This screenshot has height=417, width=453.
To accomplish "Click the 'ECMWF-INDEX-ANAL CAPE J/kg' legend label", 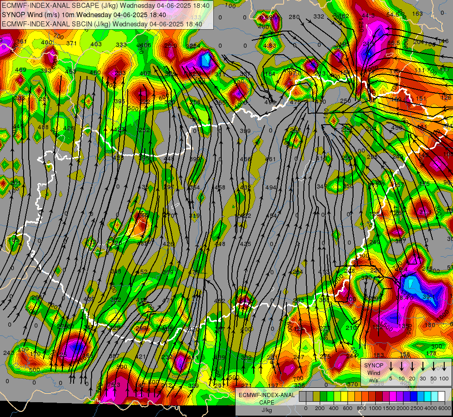I will pyautogui.click(x=267, y=403).
